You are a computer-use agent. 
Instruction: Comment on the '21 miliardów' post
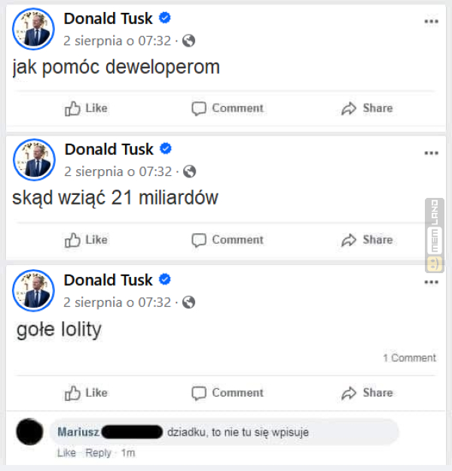tap(228, 240)
